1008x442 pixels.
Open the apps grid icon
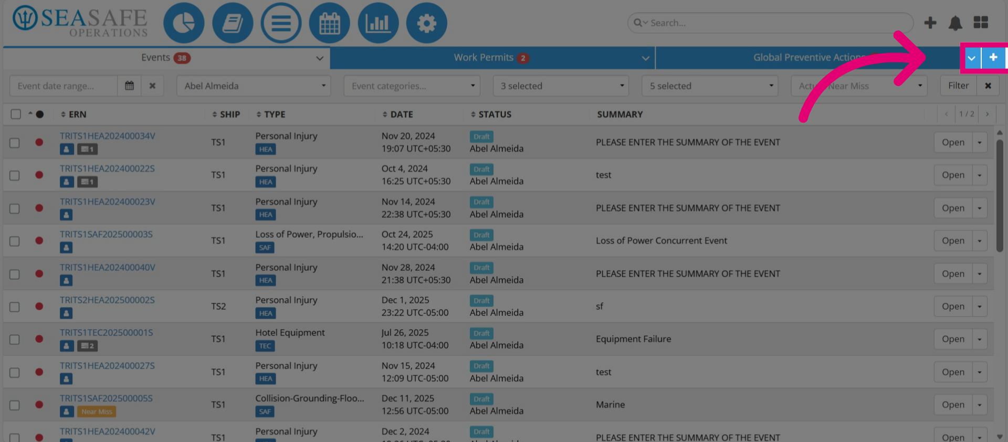coord(981,23)
